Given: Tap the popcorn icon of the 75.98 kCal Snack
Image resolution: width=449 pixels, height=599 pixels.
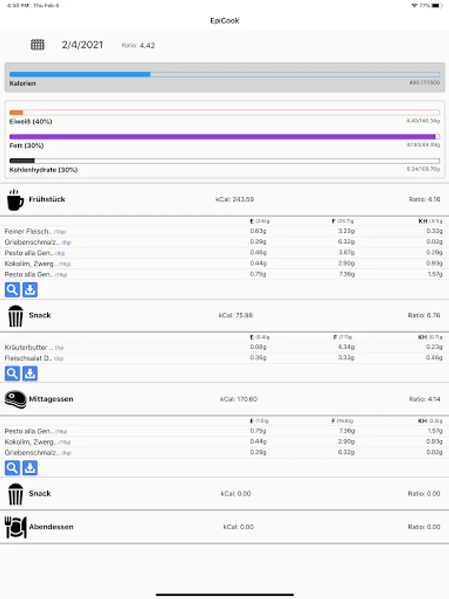Looking at the screenshot, I should 16,315.
